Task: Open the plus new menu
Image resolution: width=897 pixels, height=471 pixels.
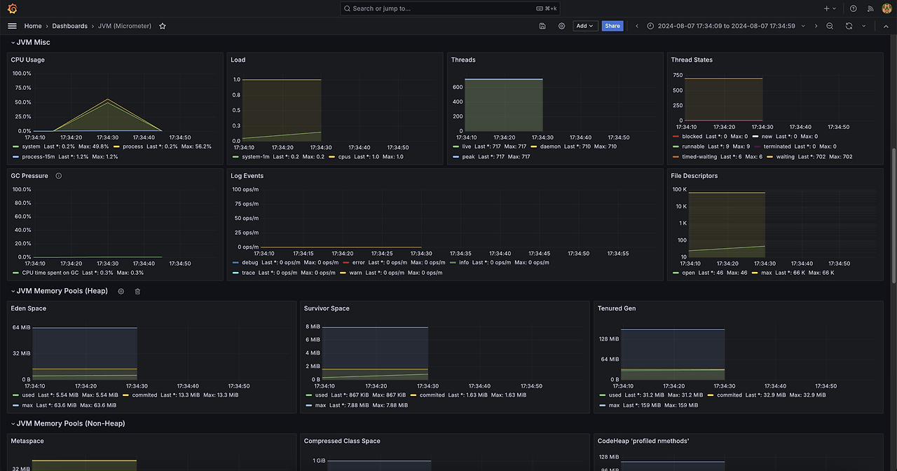Action: (x=830, y=8)
